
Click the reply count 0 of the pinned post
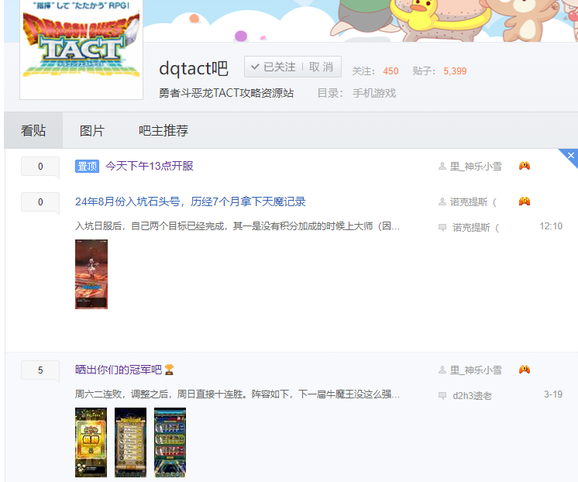40,167
